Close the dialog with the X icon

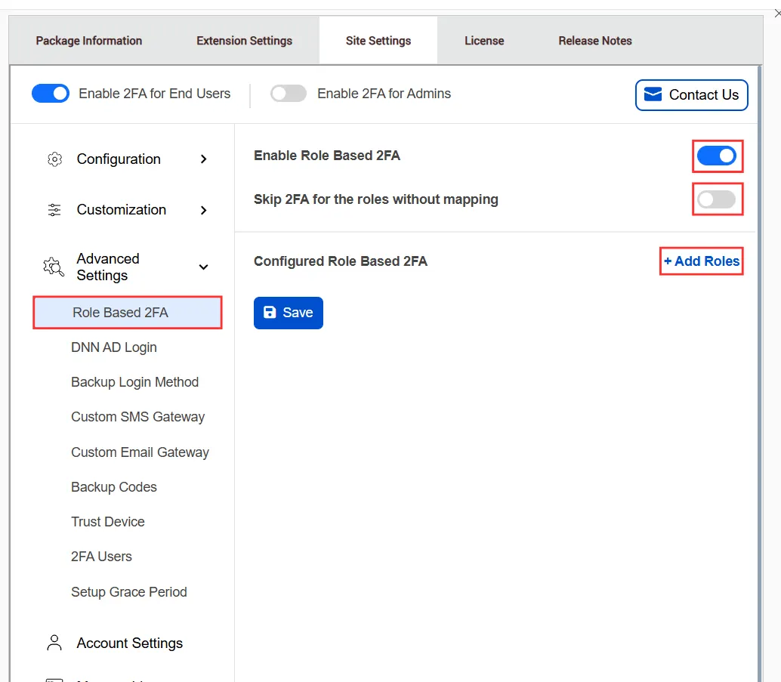[x=777, y=13]
